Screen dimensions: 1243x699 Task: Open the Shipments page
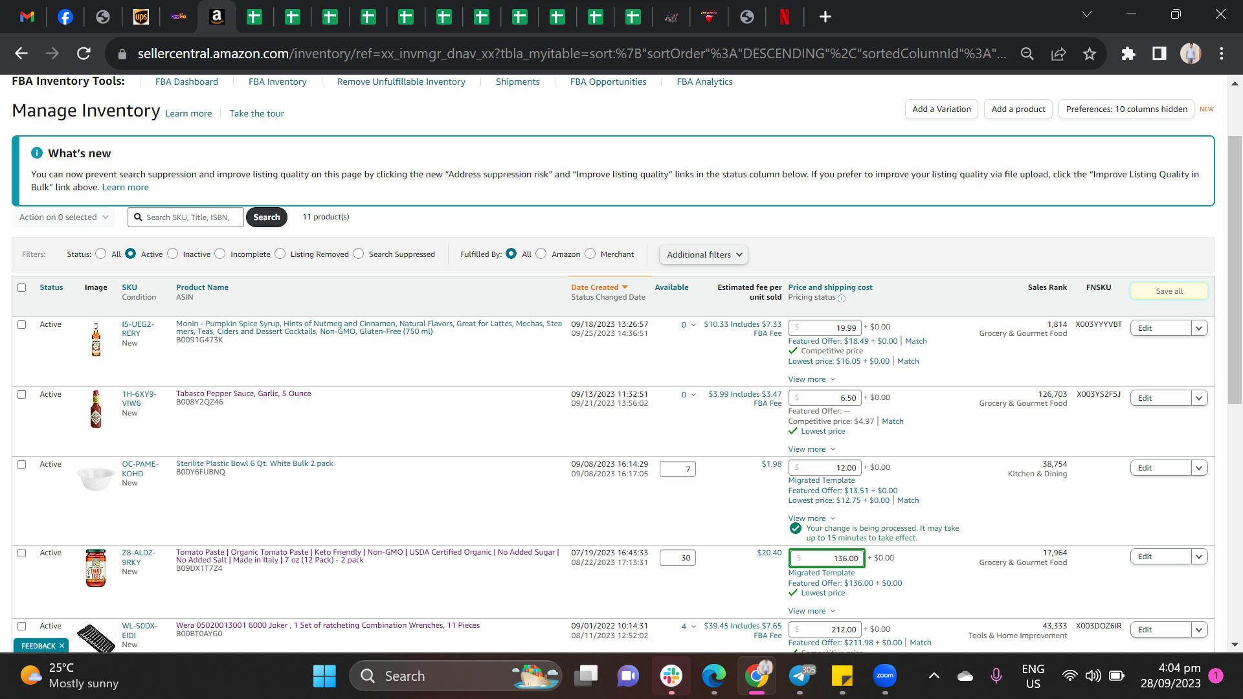[518, 82]
